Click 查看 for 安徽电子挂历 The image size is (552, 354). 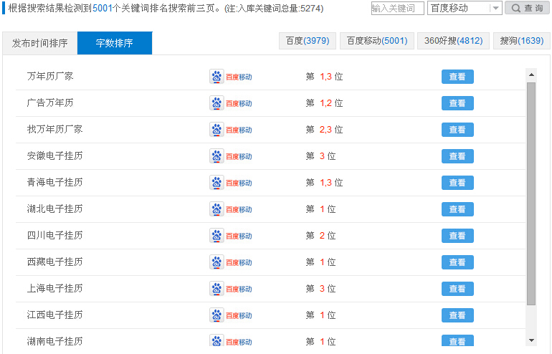tap(457, 156)
